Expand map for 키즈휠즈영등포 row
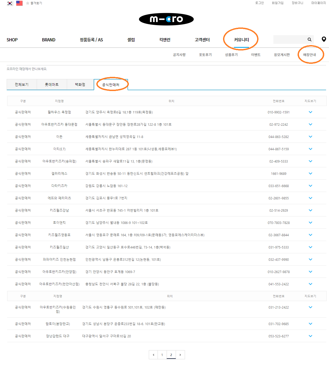This screenshot has height=371, width=329. pyautogui.click(x=310, y=235)
